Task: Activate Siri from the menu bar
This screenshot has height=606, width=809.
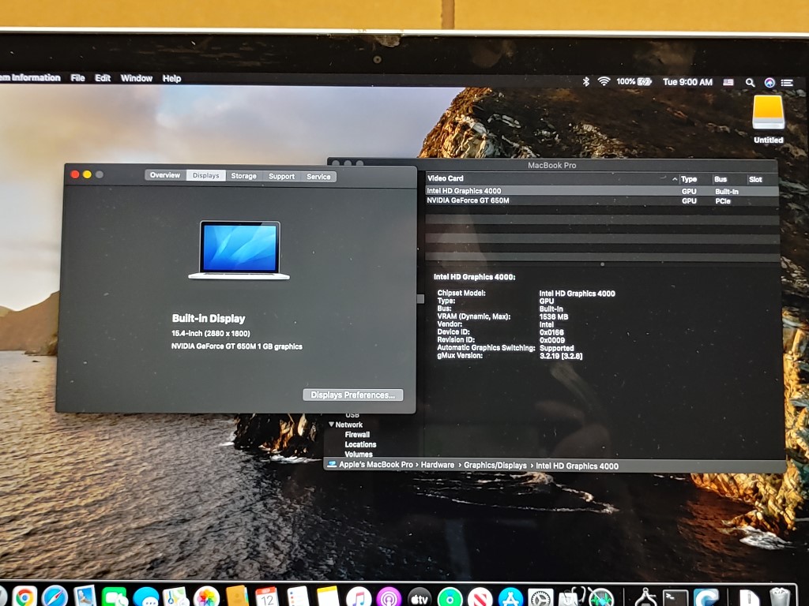Action: click(x=769, y=82)
